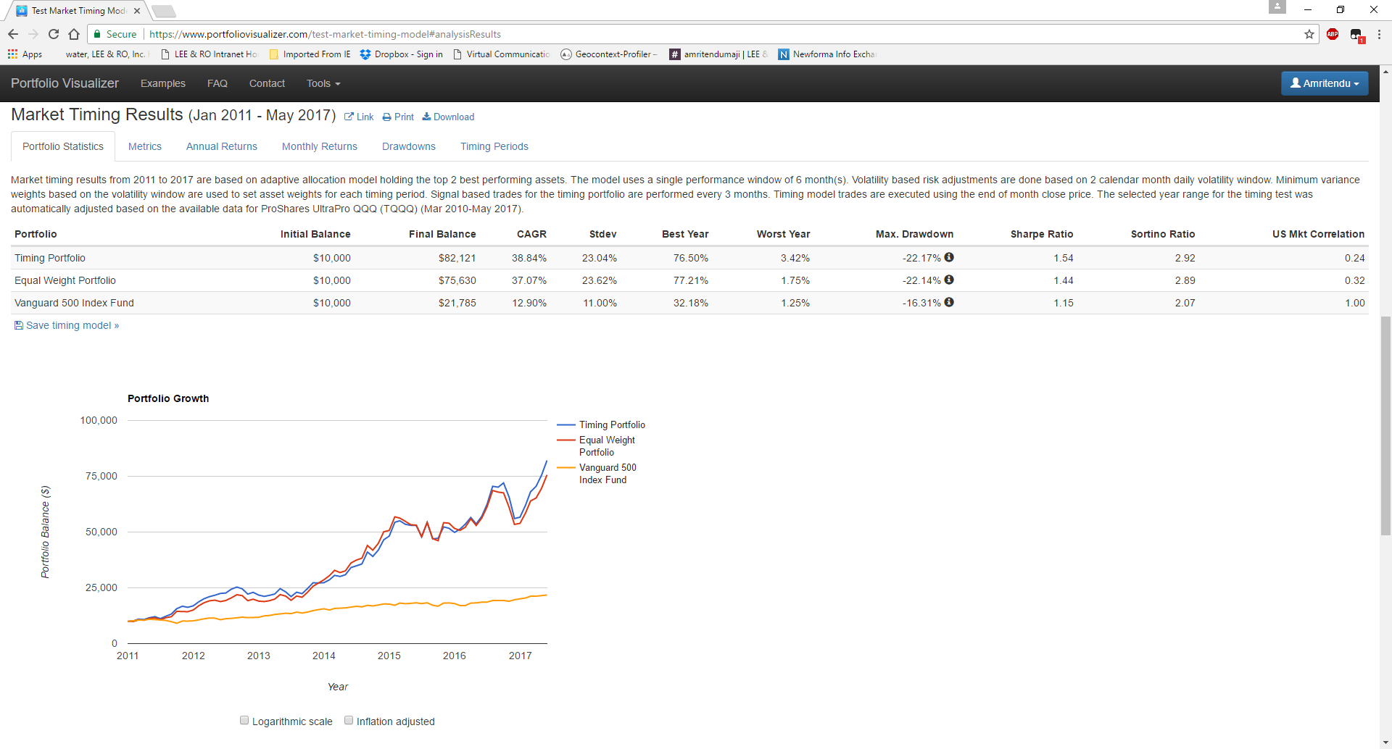Image resolution: width=1392 pixels, height=749 pixels.
Task: Switch to the Annual Returns tab
Action: pos(221,146)
